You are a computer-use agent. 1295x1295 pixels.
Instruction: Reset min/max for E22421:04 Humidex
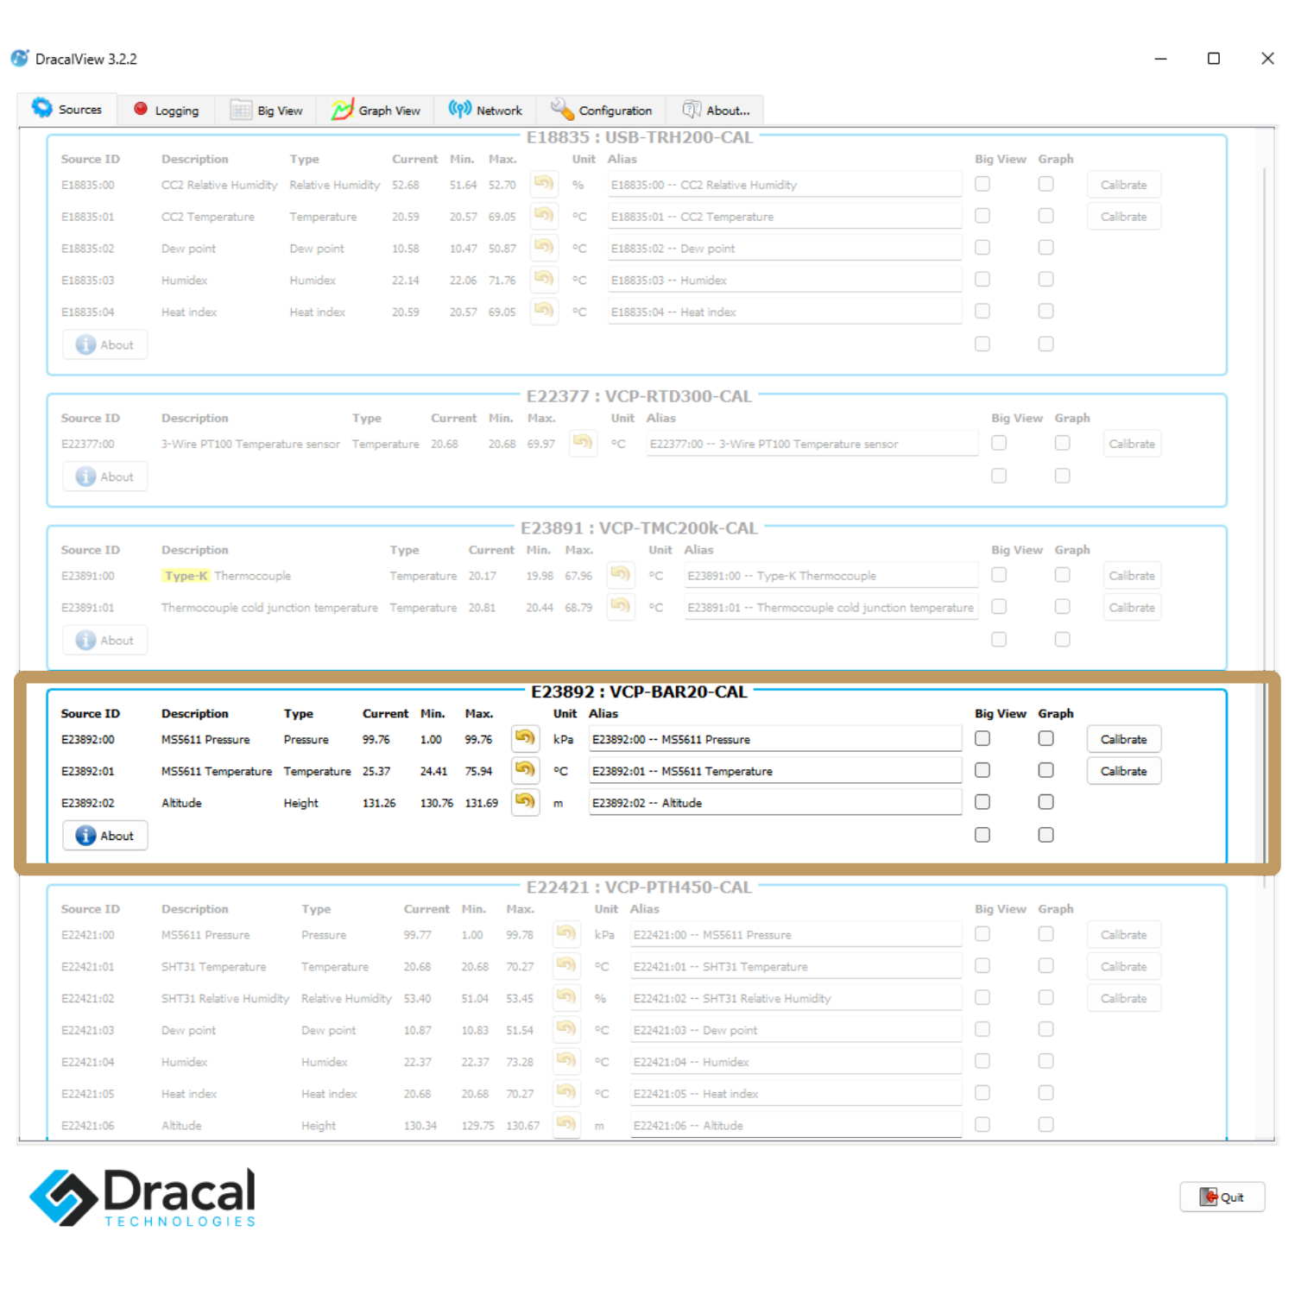[566, 1061]
